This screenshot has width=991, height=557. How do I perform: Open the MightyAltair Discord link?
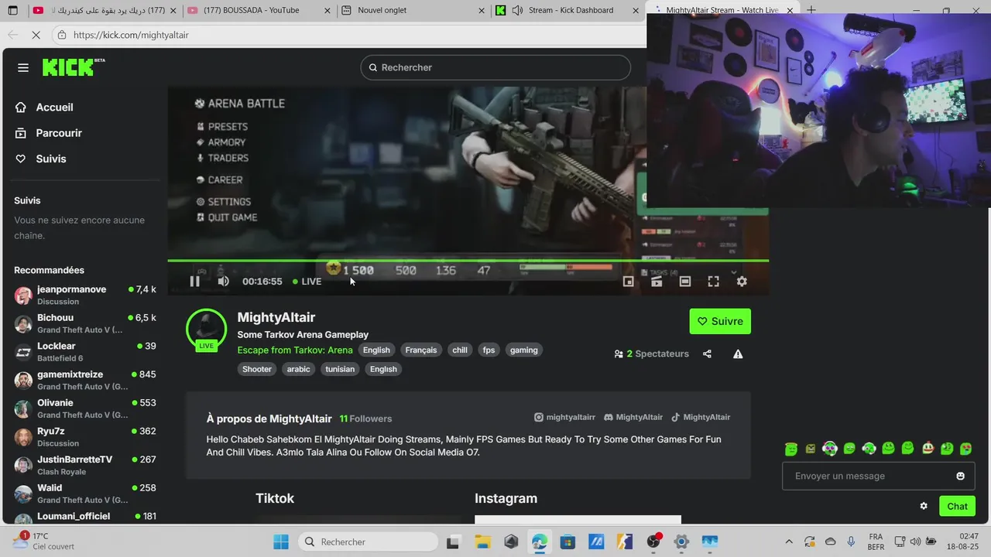(x=633, y=417)
